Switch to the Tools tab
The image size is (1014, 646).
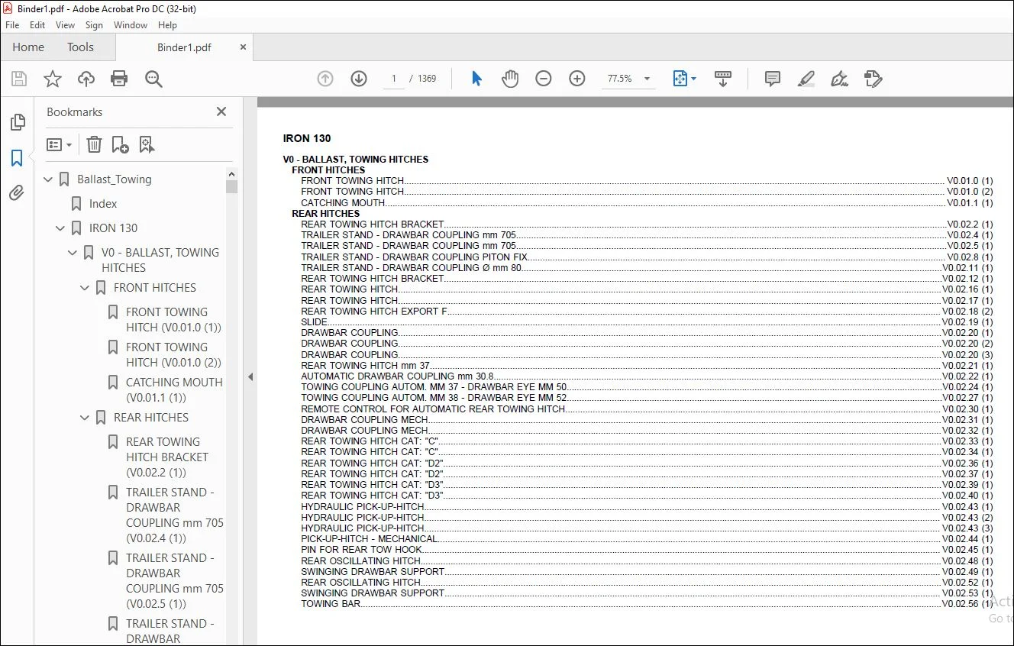(x=80, y=47)
